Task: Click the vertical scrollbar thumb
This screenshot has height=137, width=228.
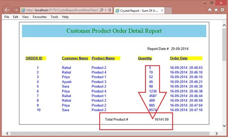Action: tap(224, 45)
